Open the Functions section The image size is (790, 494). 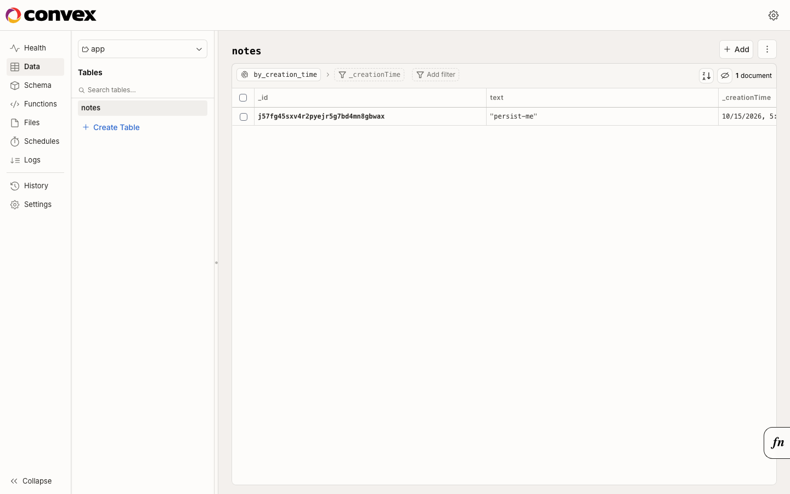(x=35, y=104)
